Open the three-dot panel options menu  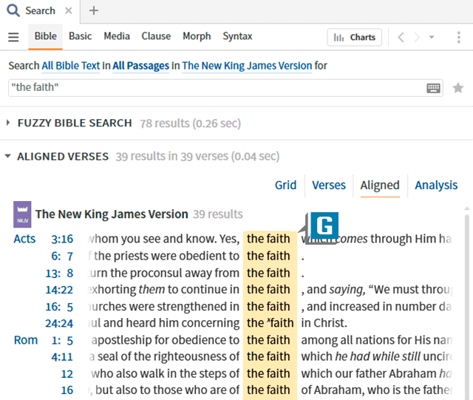pos(459,38)
